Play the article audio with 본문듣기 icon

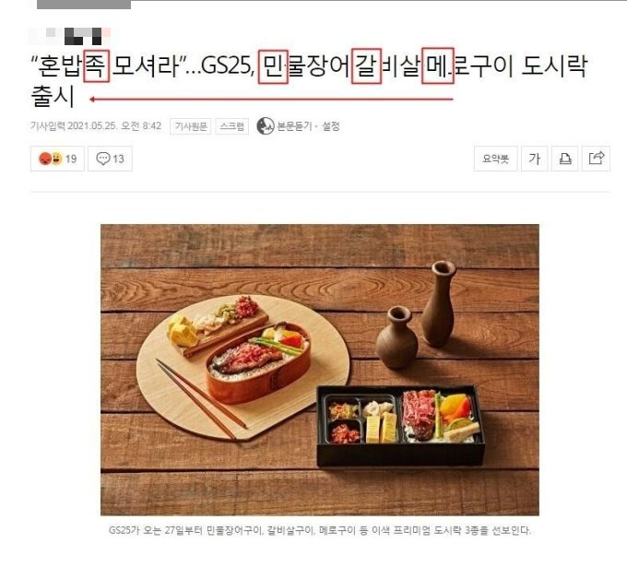(x=266, y=126)
